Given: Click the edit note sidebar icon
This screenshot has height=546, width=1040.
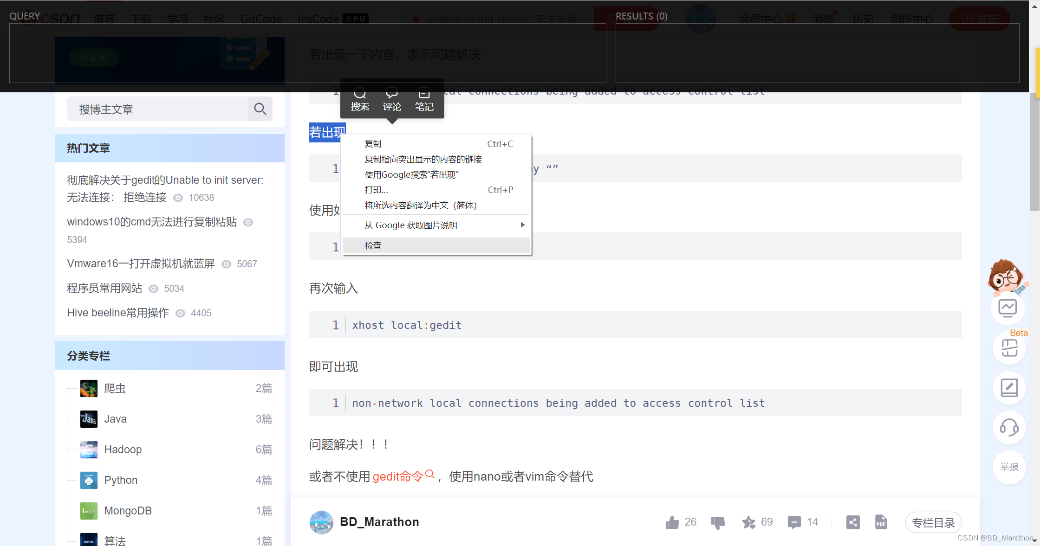Looking at the screenshot, I should pos(1009,388).
